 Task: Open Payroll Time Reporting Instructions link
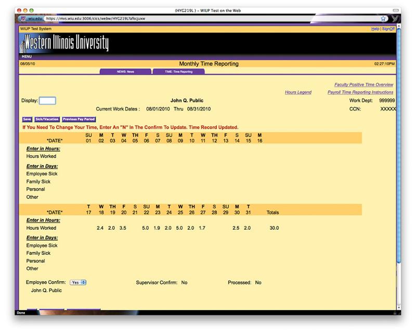click(x=360, y=92)
